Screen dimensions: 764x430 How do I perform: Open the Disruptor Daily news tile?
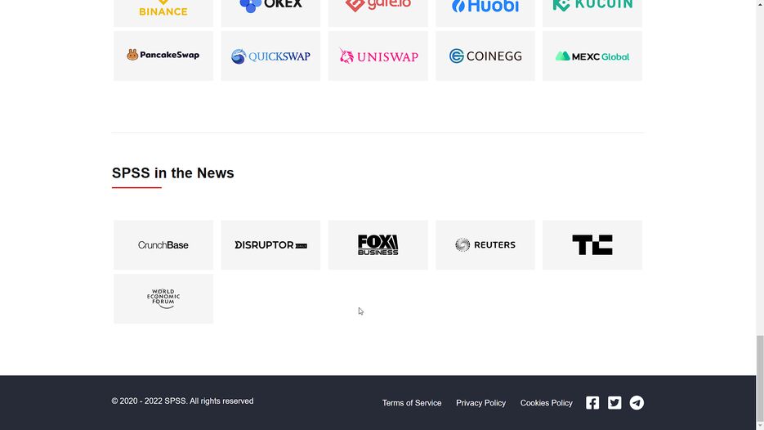click(x=270, y=244)
